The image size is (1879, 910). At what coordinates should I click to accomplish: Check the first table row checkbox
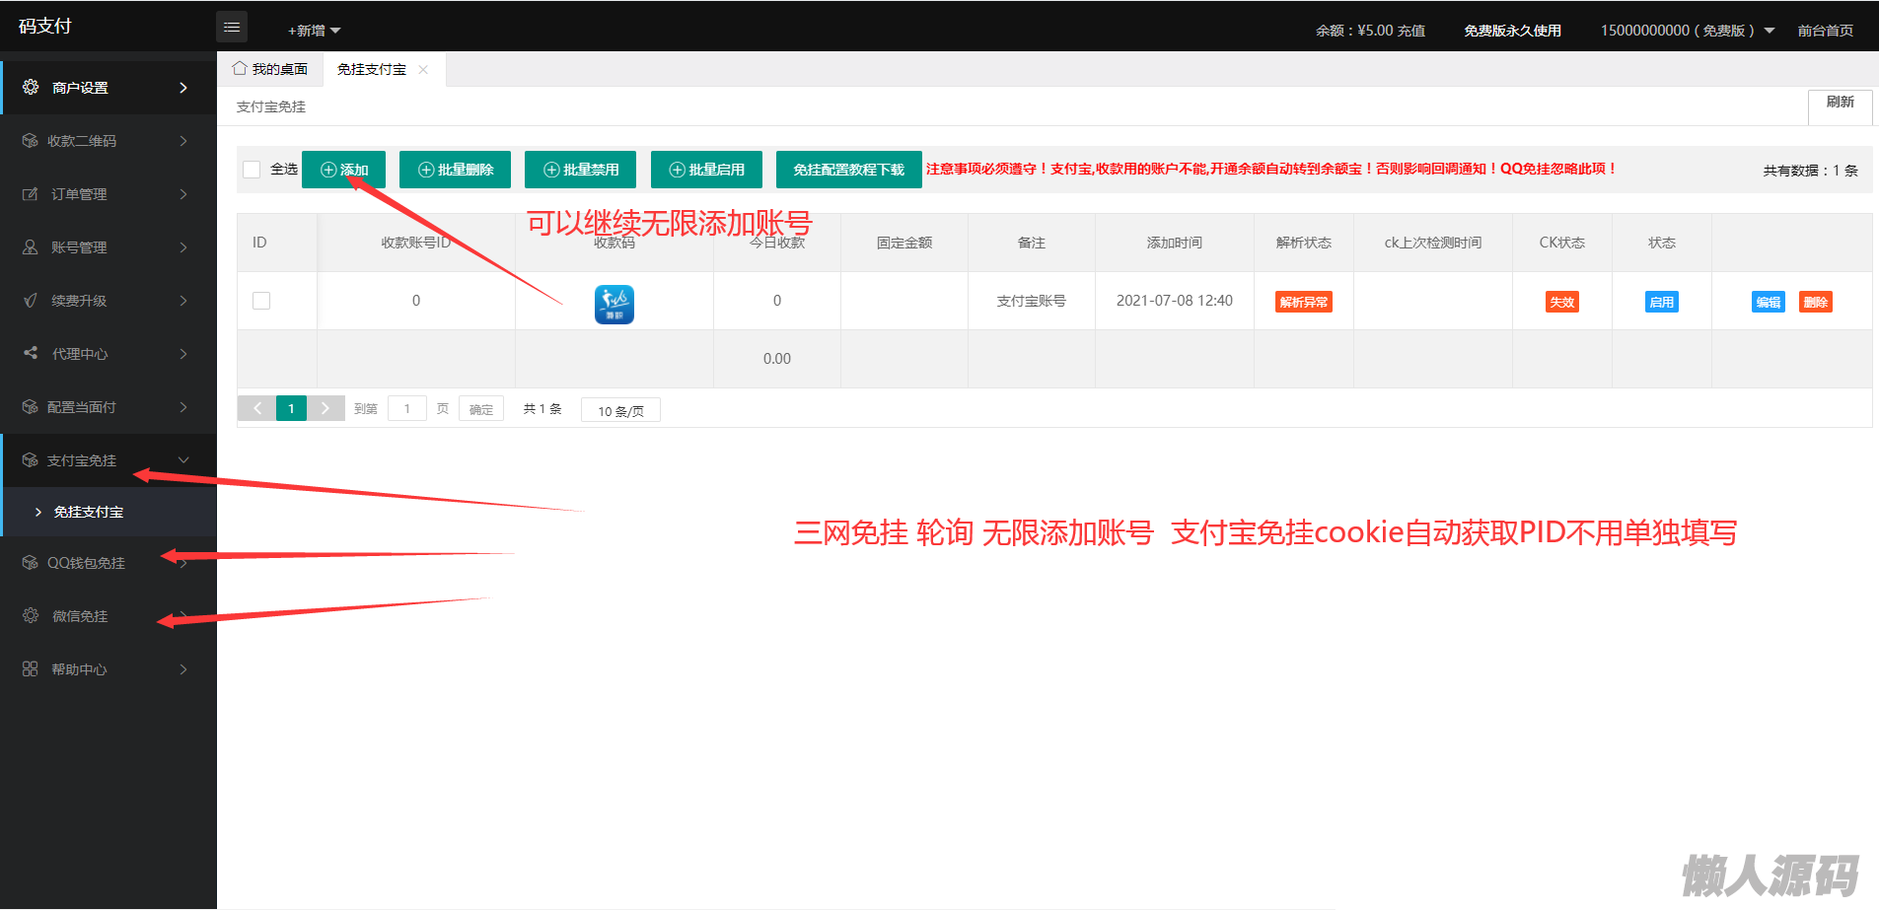click(261, 301)
